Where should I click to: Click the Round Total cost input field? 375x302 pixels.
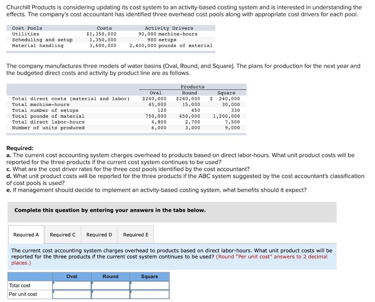coord(111,285)
